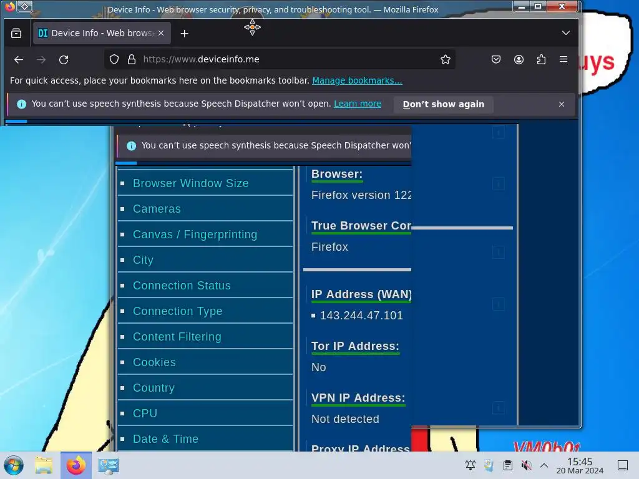The width and height of the screenshot is (639, 479).
Task: Open the Pocket save icon
Action: [x=496, y=59]
